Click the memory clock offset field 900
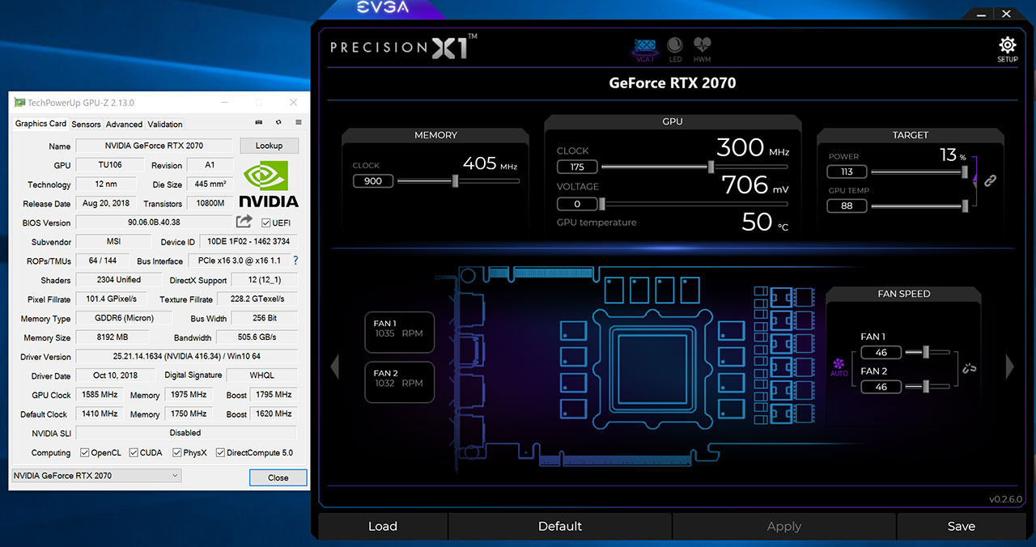Viewport: 1036px width, 547px height. (x=373, y=180)
